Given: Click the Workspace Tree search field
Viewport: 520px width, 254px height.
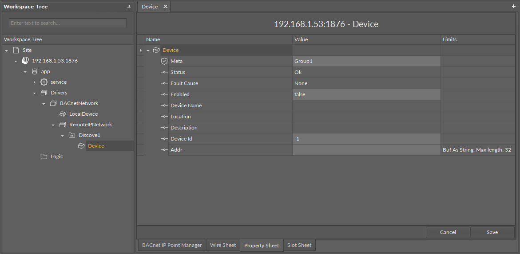Looking at the screenshot, I should click(67, 23).
